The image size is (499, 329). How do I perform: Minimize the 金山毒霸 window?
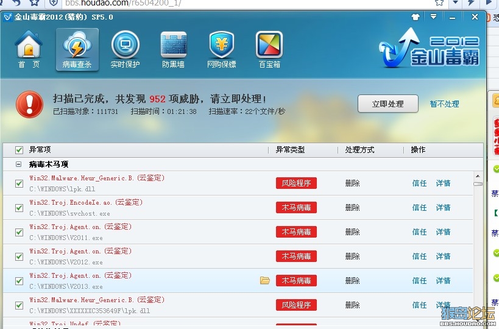coord(452,18)
